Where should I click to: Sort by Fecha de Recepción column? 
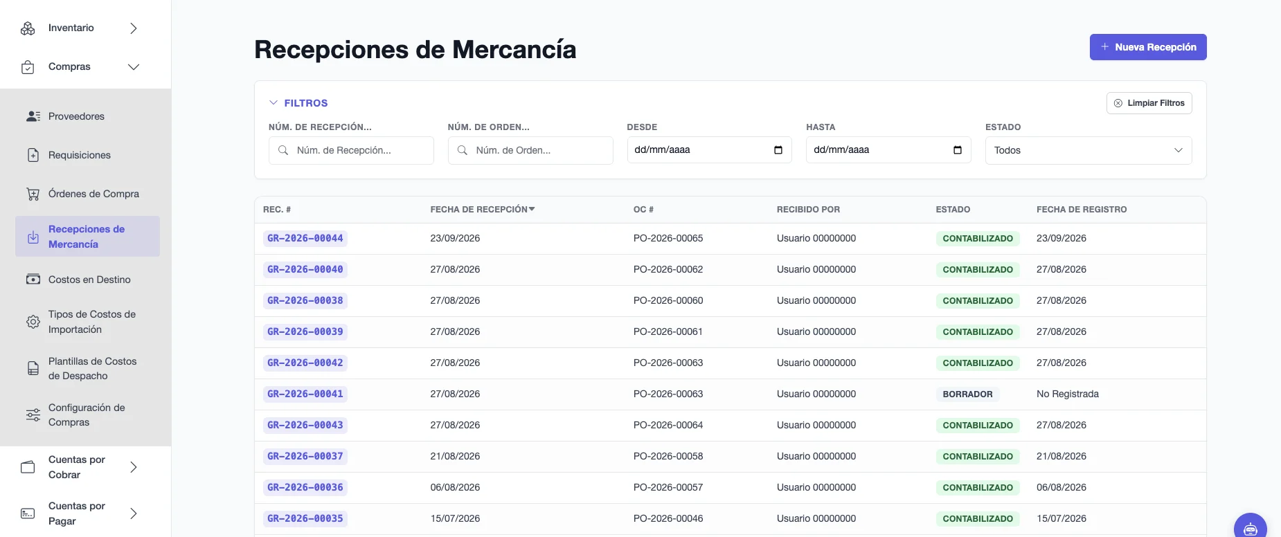pyautogui.click(x=483, y=209)
